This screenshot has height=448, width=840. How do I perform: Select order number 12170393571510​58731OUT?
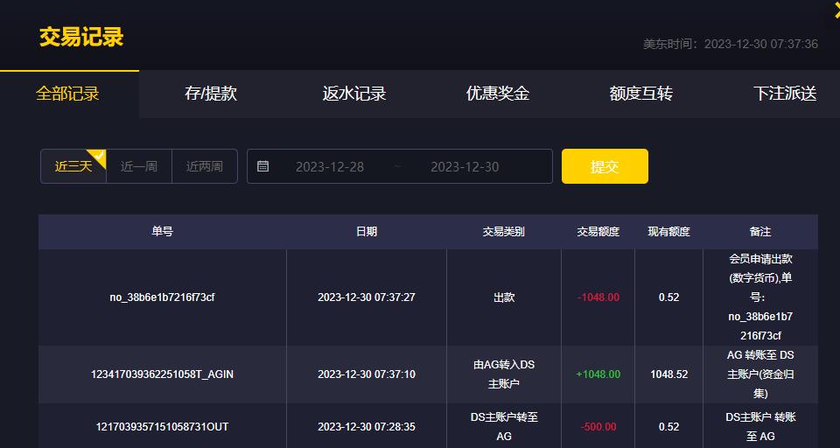(163, 427)
